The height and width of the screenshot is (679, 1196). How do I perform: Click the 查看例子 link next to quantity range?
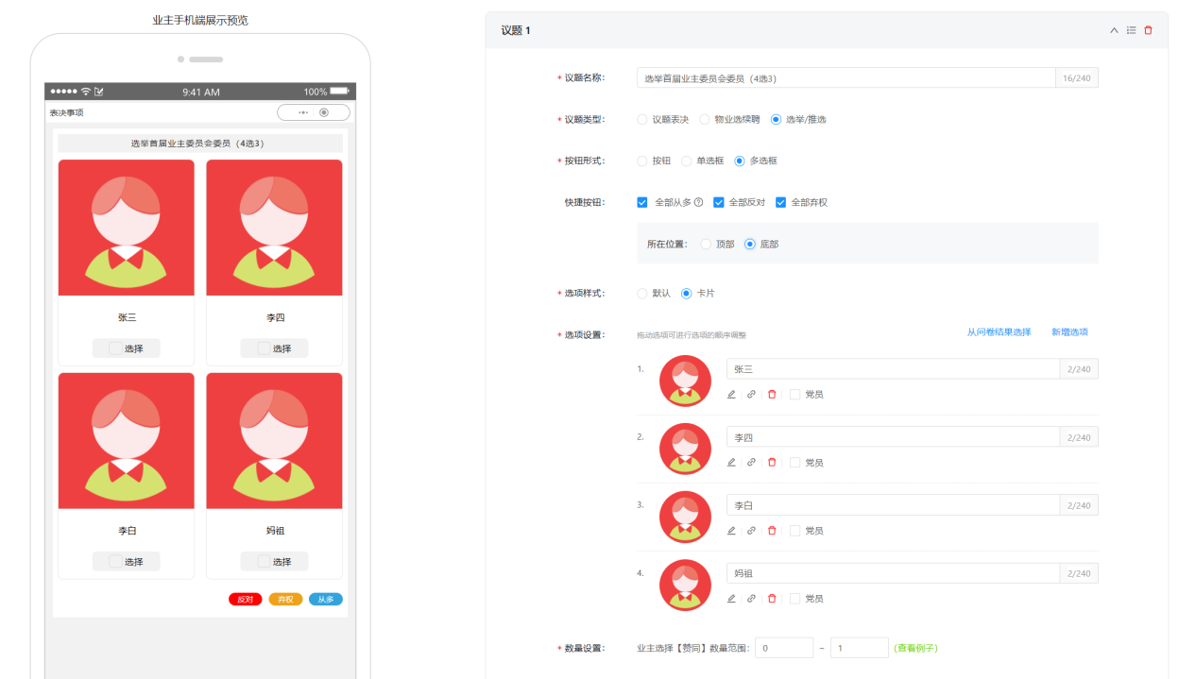[x=916, y=648]
